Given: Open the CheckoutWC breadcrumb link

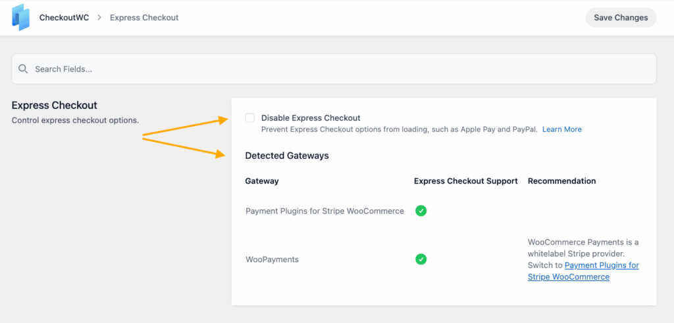Looking at the screenshot, I should tap(64, 18).
